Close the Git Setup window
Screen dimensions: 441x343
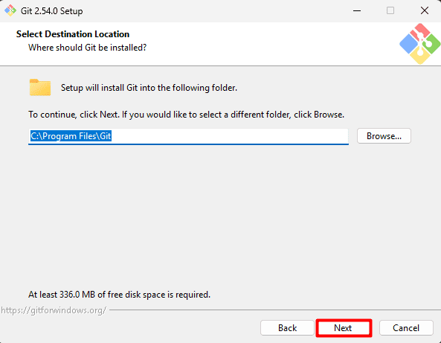[x=424, y=10]
